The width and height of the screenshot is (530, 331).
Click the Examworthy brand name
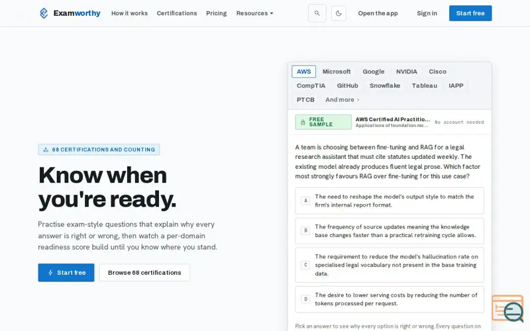77,13
